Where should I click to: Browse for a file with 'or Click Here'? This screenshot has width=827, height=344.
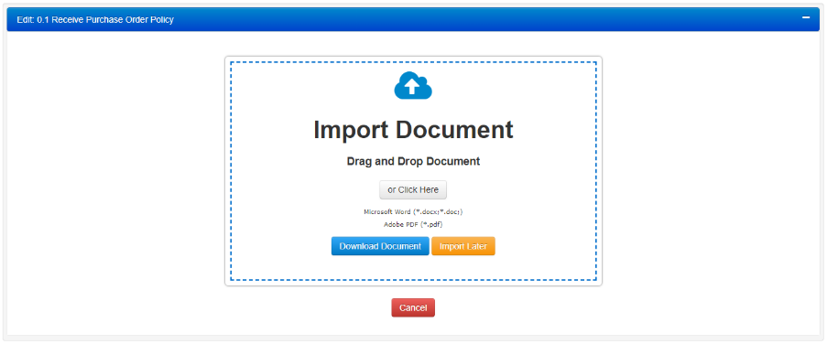[413, 189]
